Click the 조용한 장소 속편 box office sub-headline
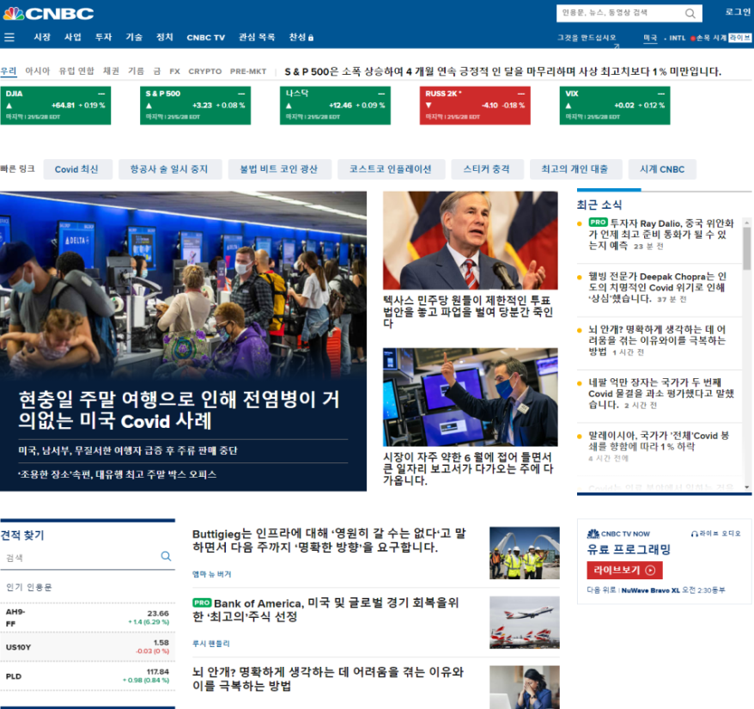754x709 pixels. click(118, 474)
